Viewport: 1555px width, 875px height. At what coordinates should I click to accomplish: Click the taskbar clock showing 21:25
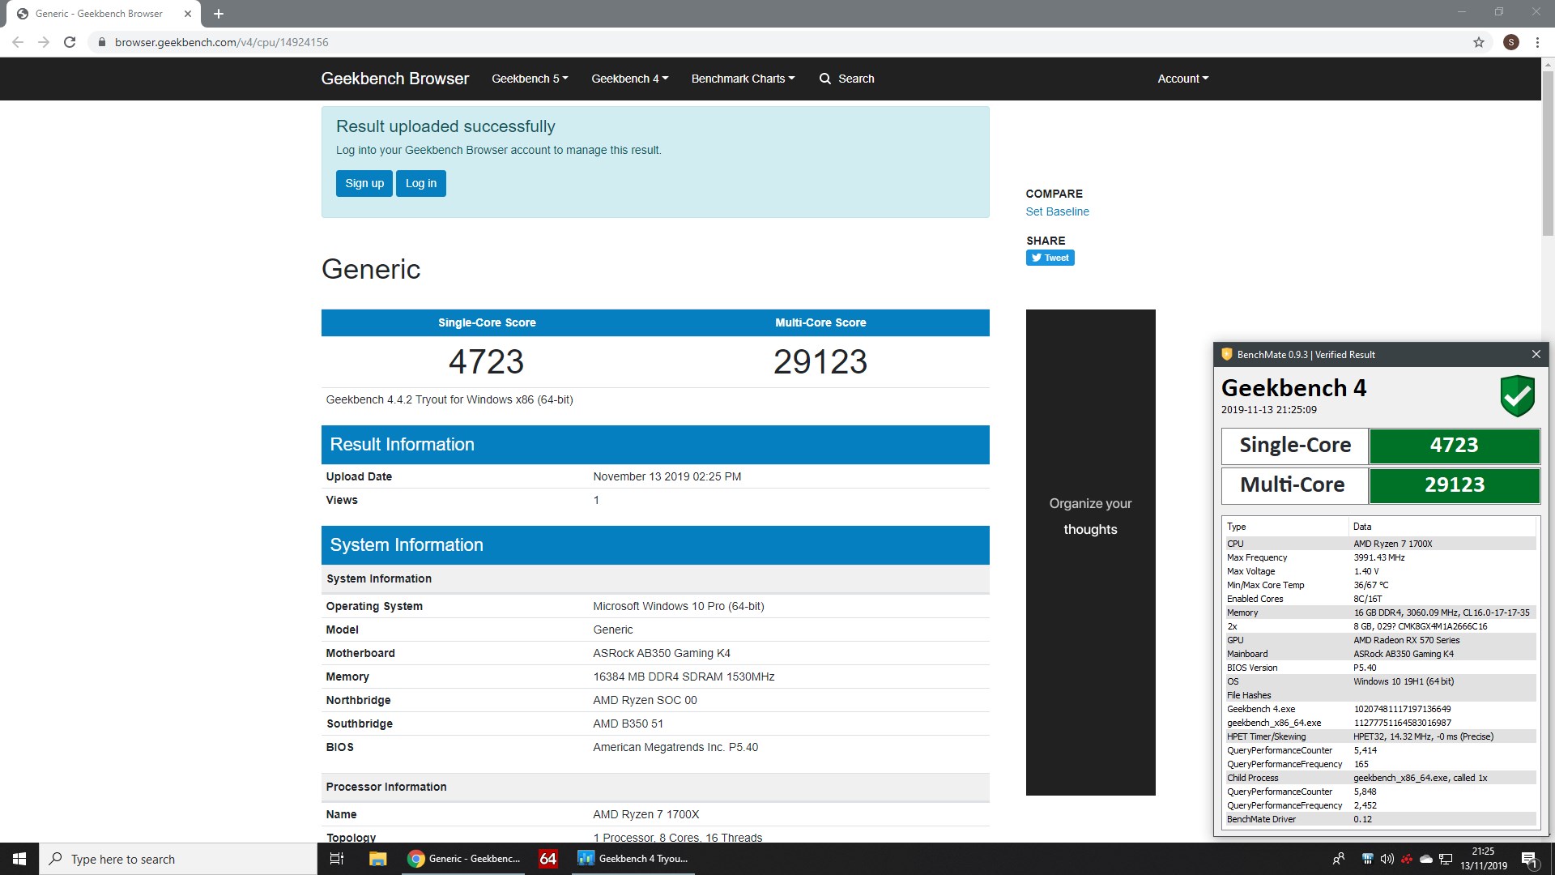pos(1483,859)
